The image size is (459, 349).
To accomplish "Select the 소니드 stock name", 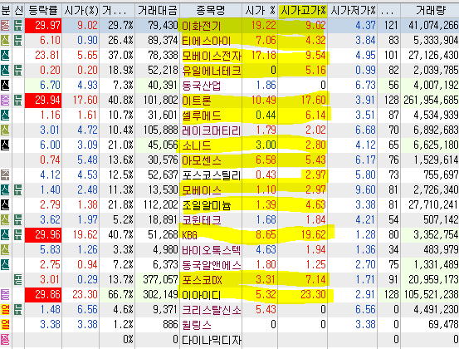I will [x=197, y=145].
